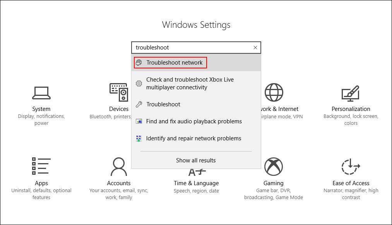392x225 pixels.
Task: Select Find and fix audio playback problems
Action: tap(193, 121)
